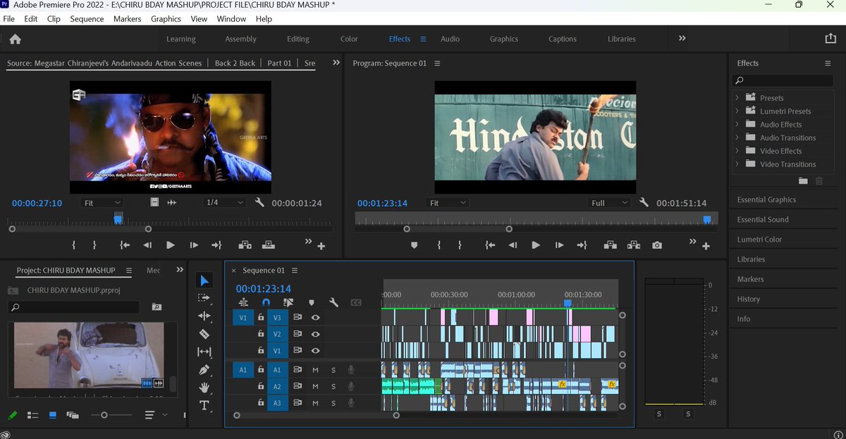Image resolution: width=846 pixels, height=439 pixels.
Task: Open Quick Export share icon
Action: [x=830, y=39]
